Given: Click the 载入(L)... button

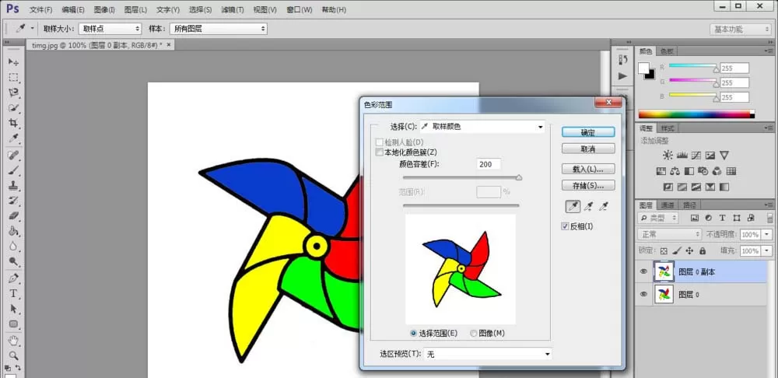Looking at the screenshot, I should [x=588, y=169].
